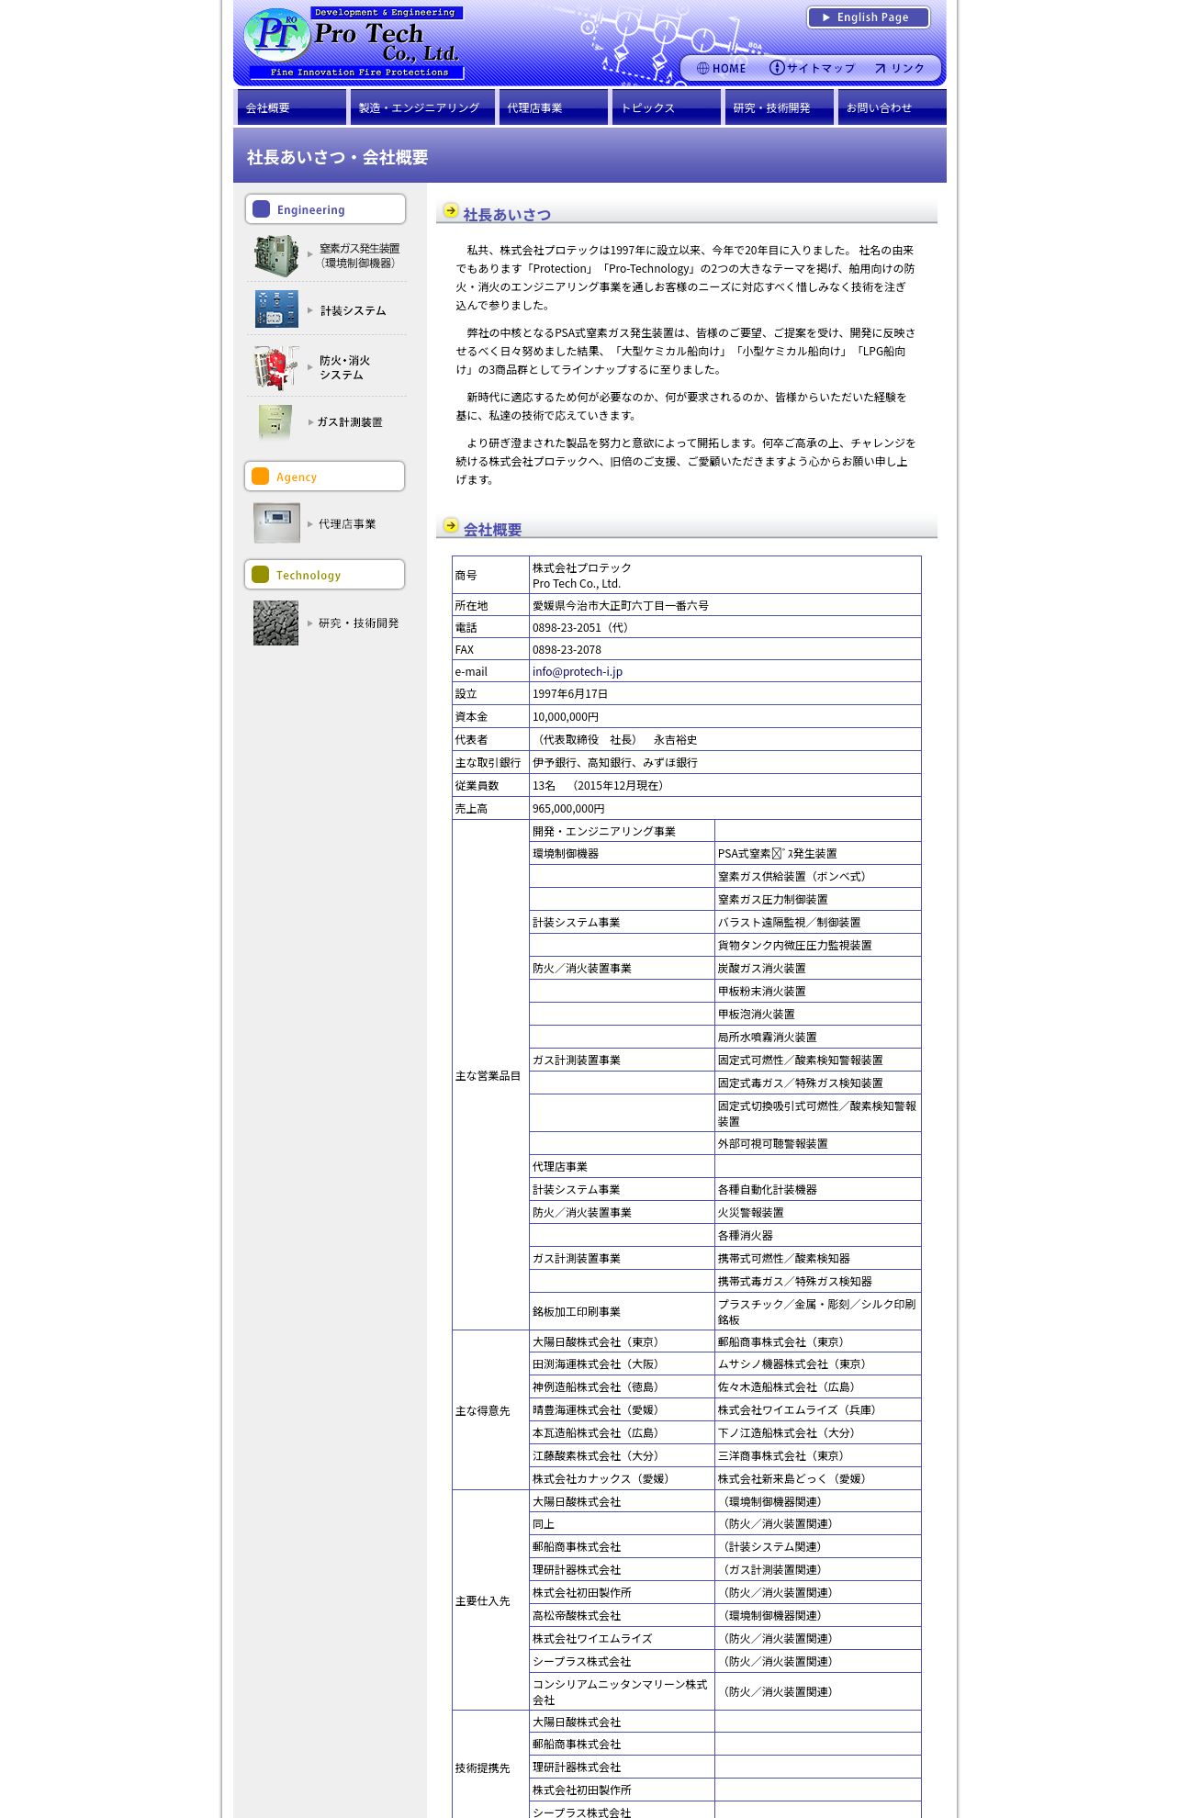Click 炭酸ガス消火装置 table cell

[x=818, y=968]
